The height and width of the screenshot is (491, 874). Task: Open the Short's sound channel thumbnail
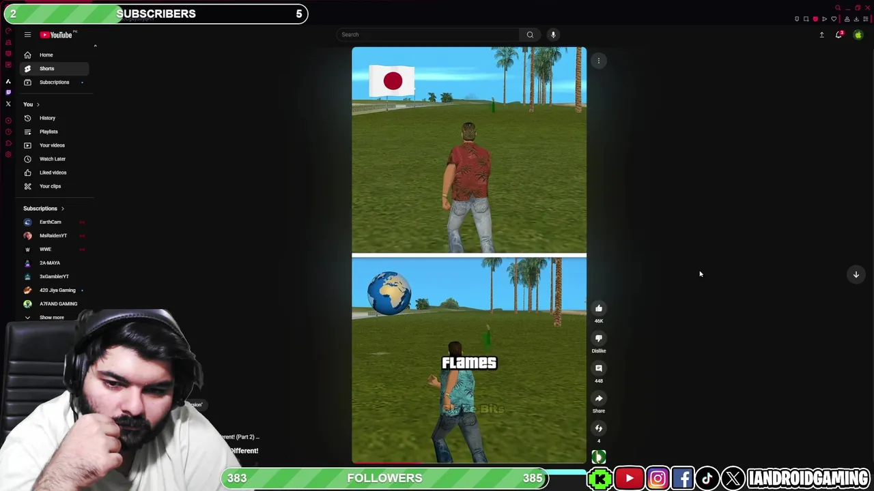click(x=599, y=457)
